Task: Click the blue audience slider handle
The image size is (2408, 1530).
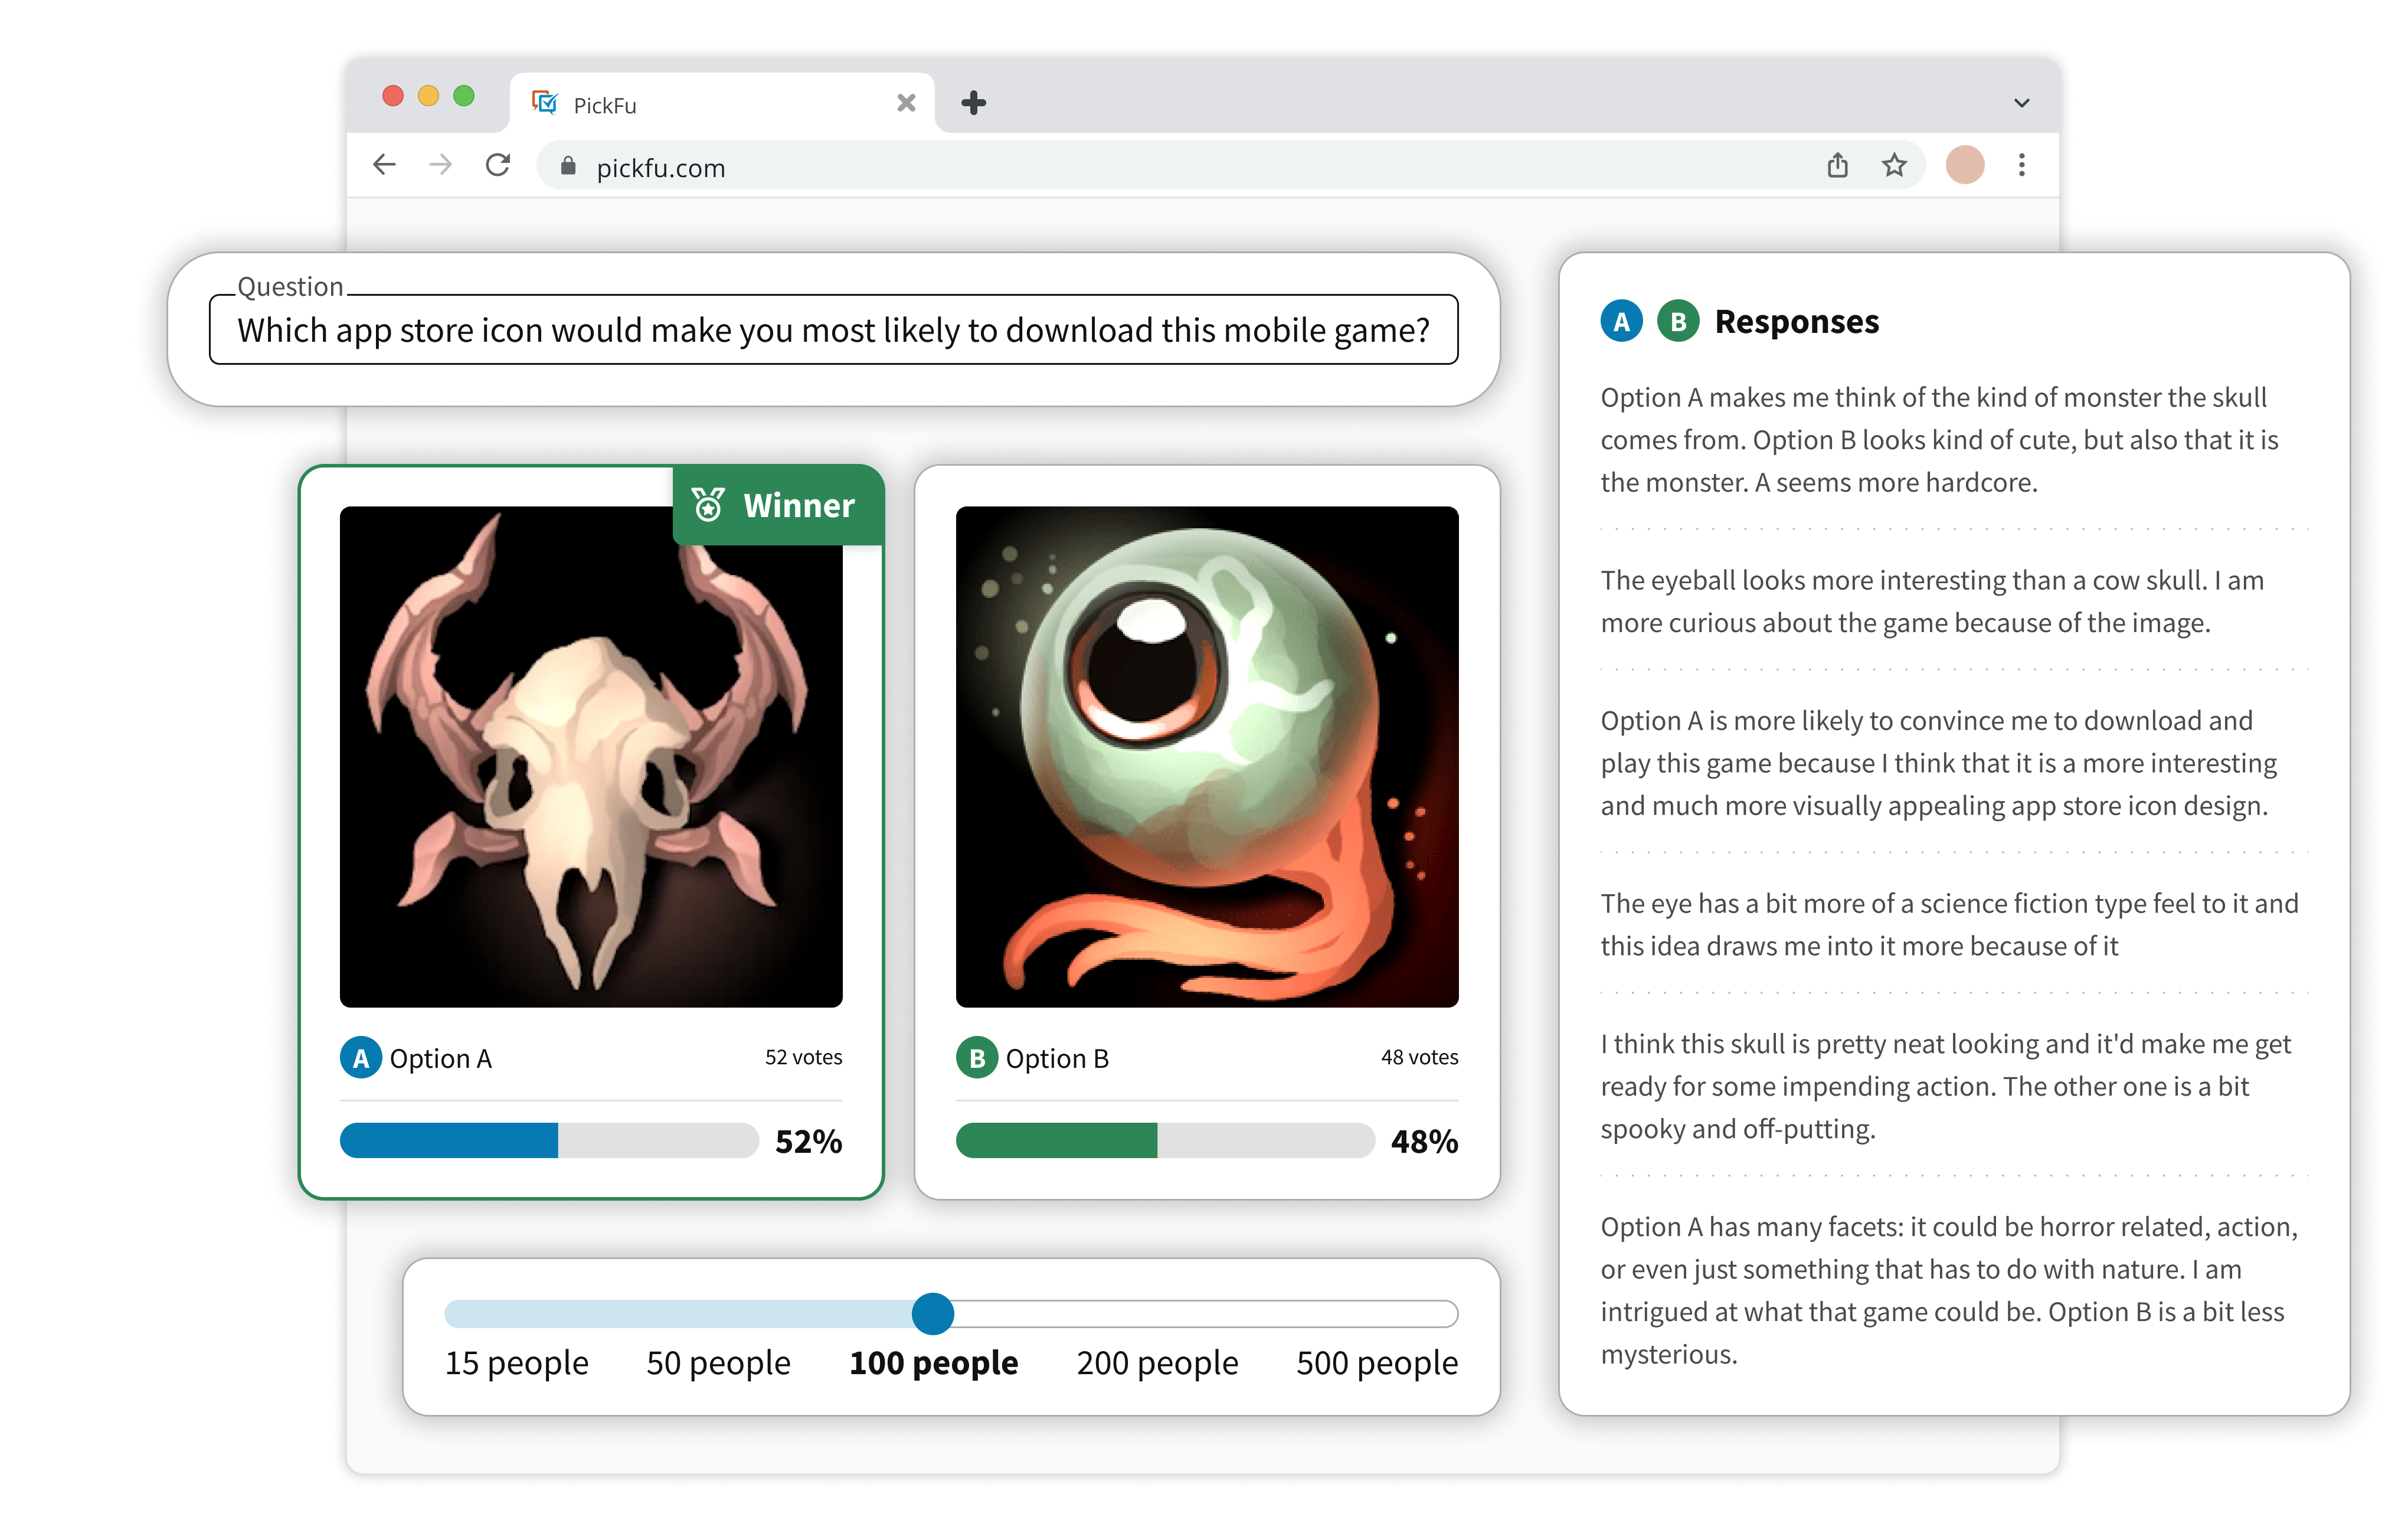Action: [x=932, y=1313]
